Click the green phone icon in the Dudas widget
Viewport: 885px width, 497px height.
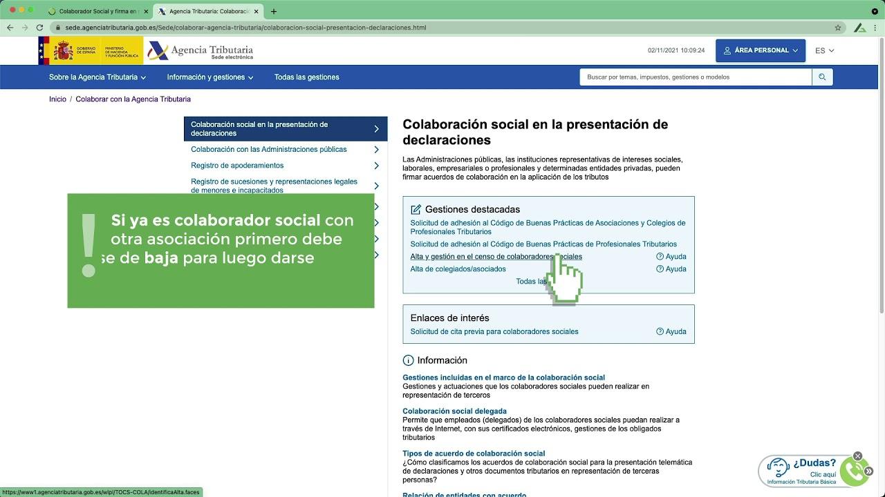pos(853,471)
